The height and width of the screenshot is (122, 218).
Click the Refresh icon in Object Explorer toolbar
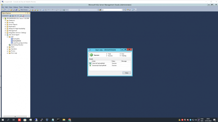pos(20,16)
